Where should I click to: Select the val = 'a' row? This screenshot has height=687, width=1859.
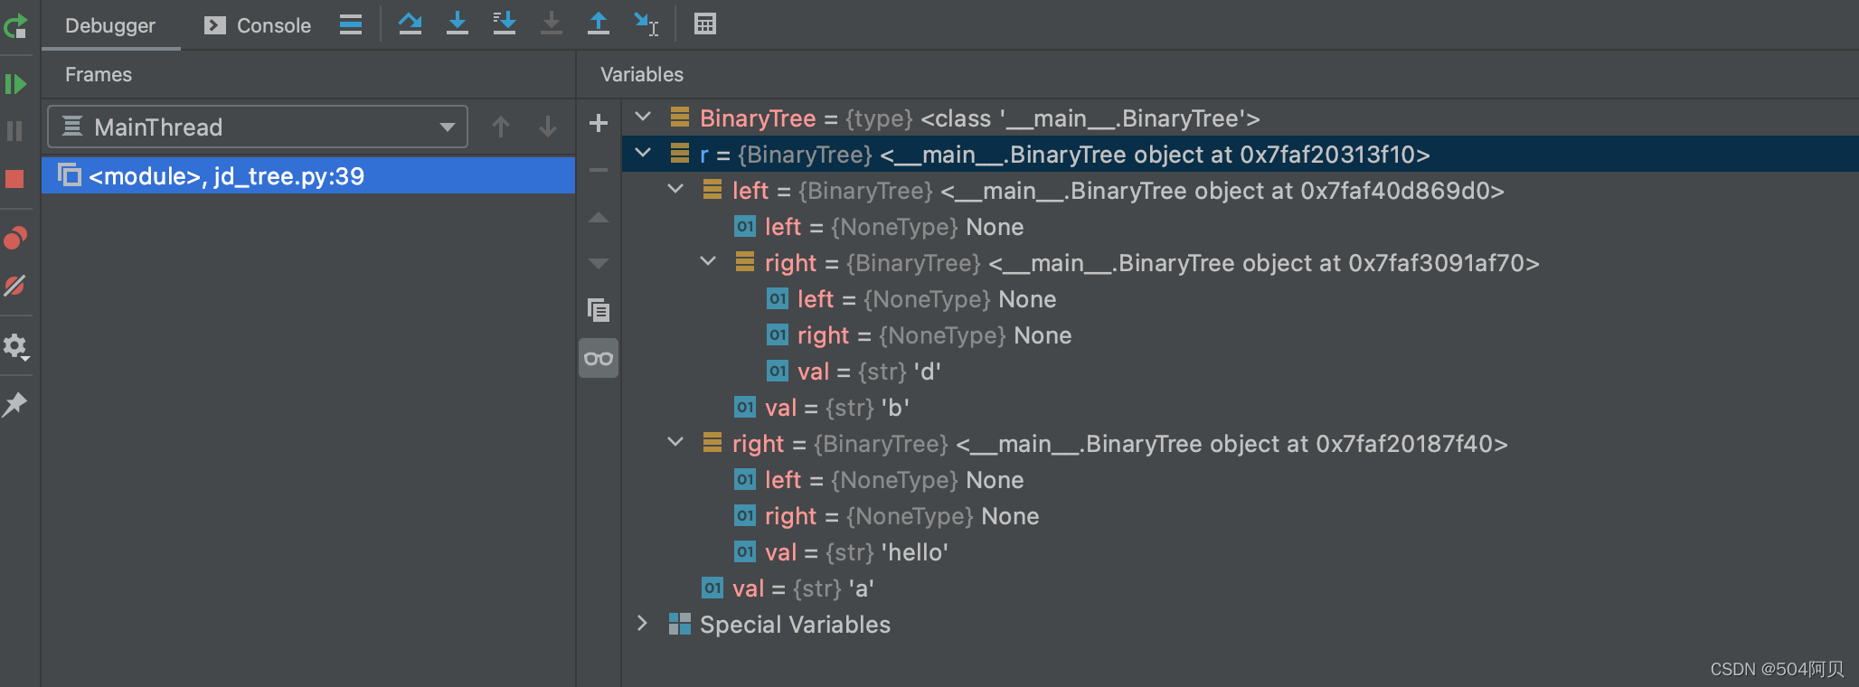tap(1240, 588)
